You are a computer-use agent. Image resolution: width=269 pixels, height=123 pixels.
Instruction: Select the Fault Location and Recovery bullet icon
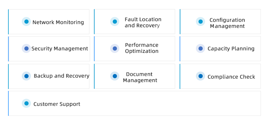point(115,22)
